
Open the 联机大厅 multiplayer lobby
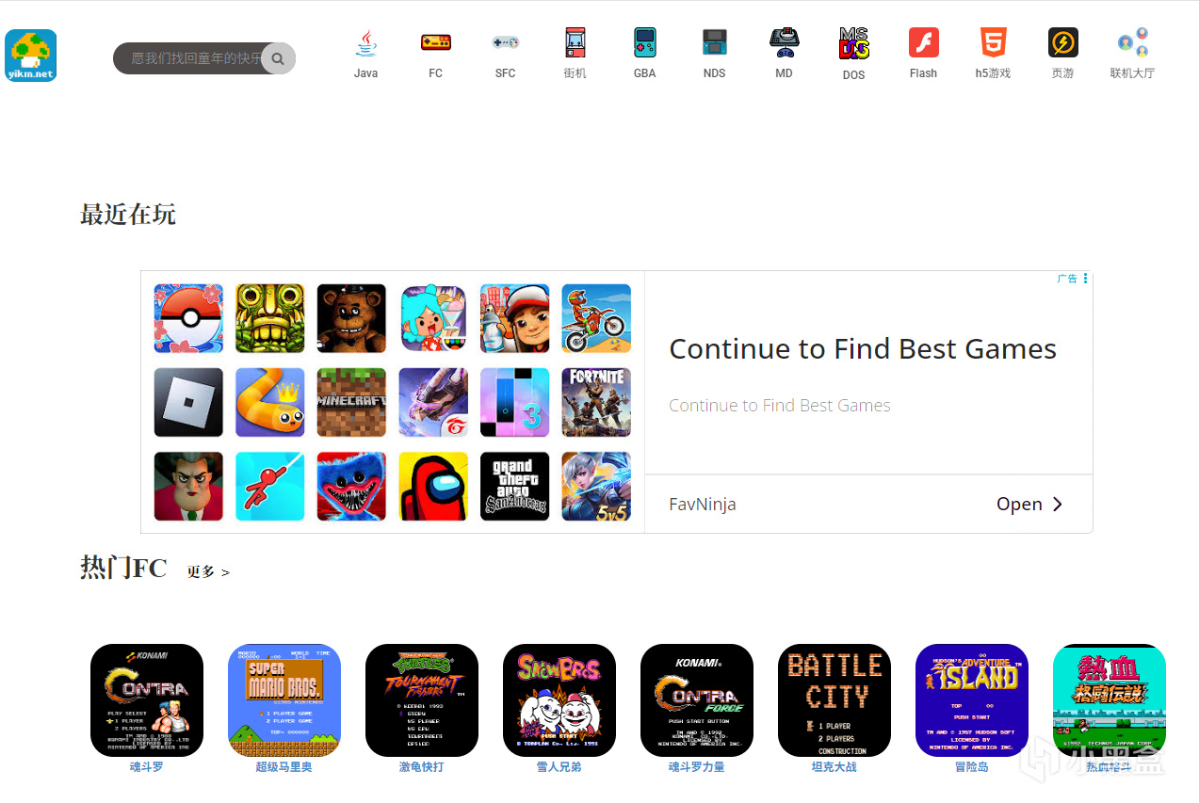pos(1133,42)
